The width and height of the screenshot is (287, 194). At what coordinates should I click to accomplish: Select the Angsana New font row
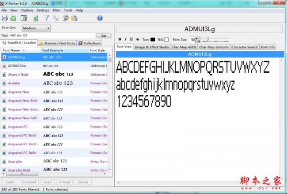click(x=54, y=92)
